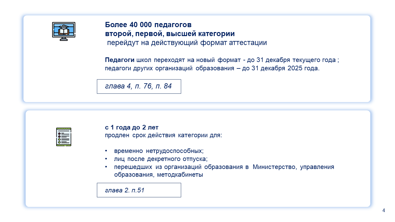This screenshot has width=395, height=222.
Task: Click the computer monitor with graduation cap icon
Action: [x=64, y=31]
